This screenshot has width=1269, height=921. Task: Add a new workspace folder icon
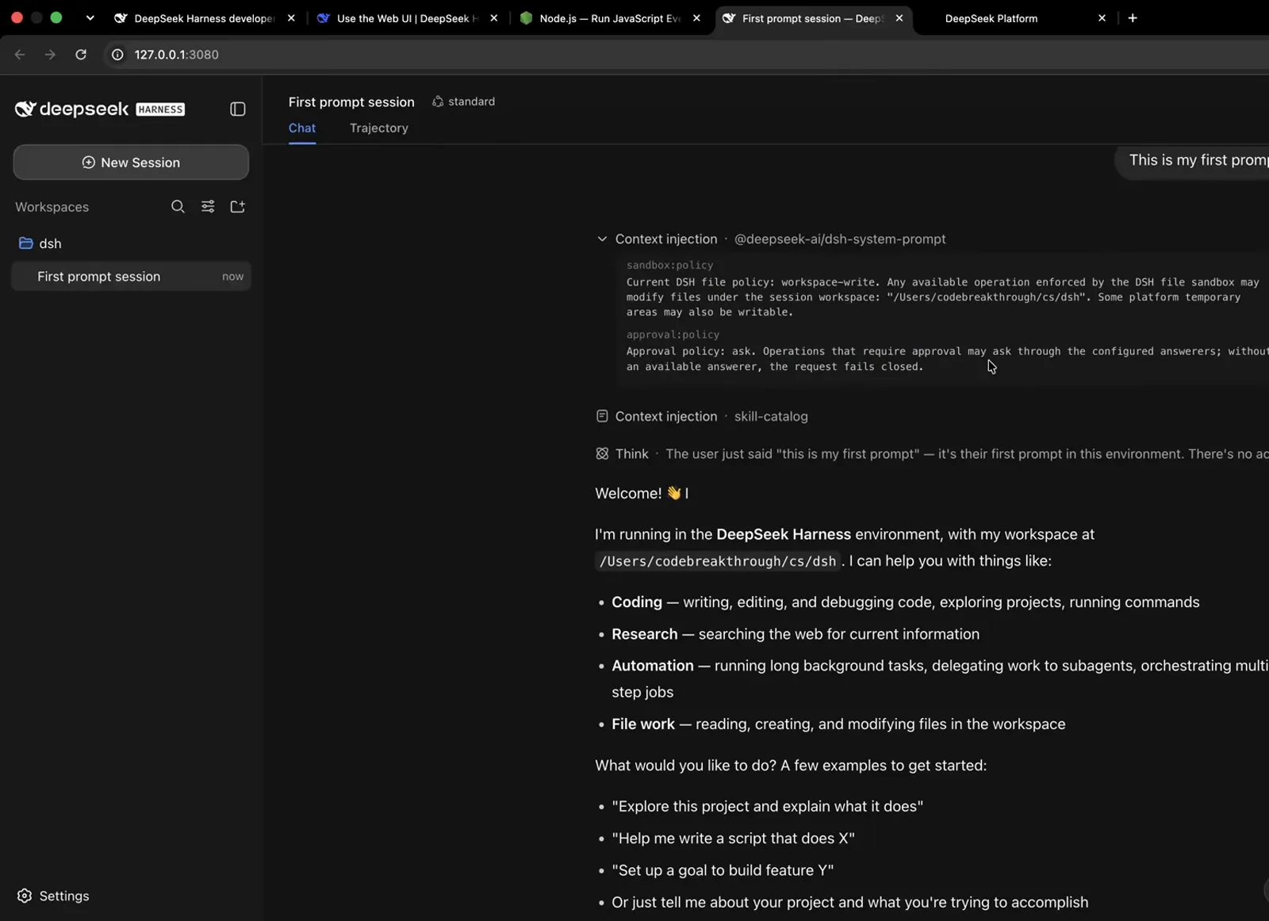point(237,207)
